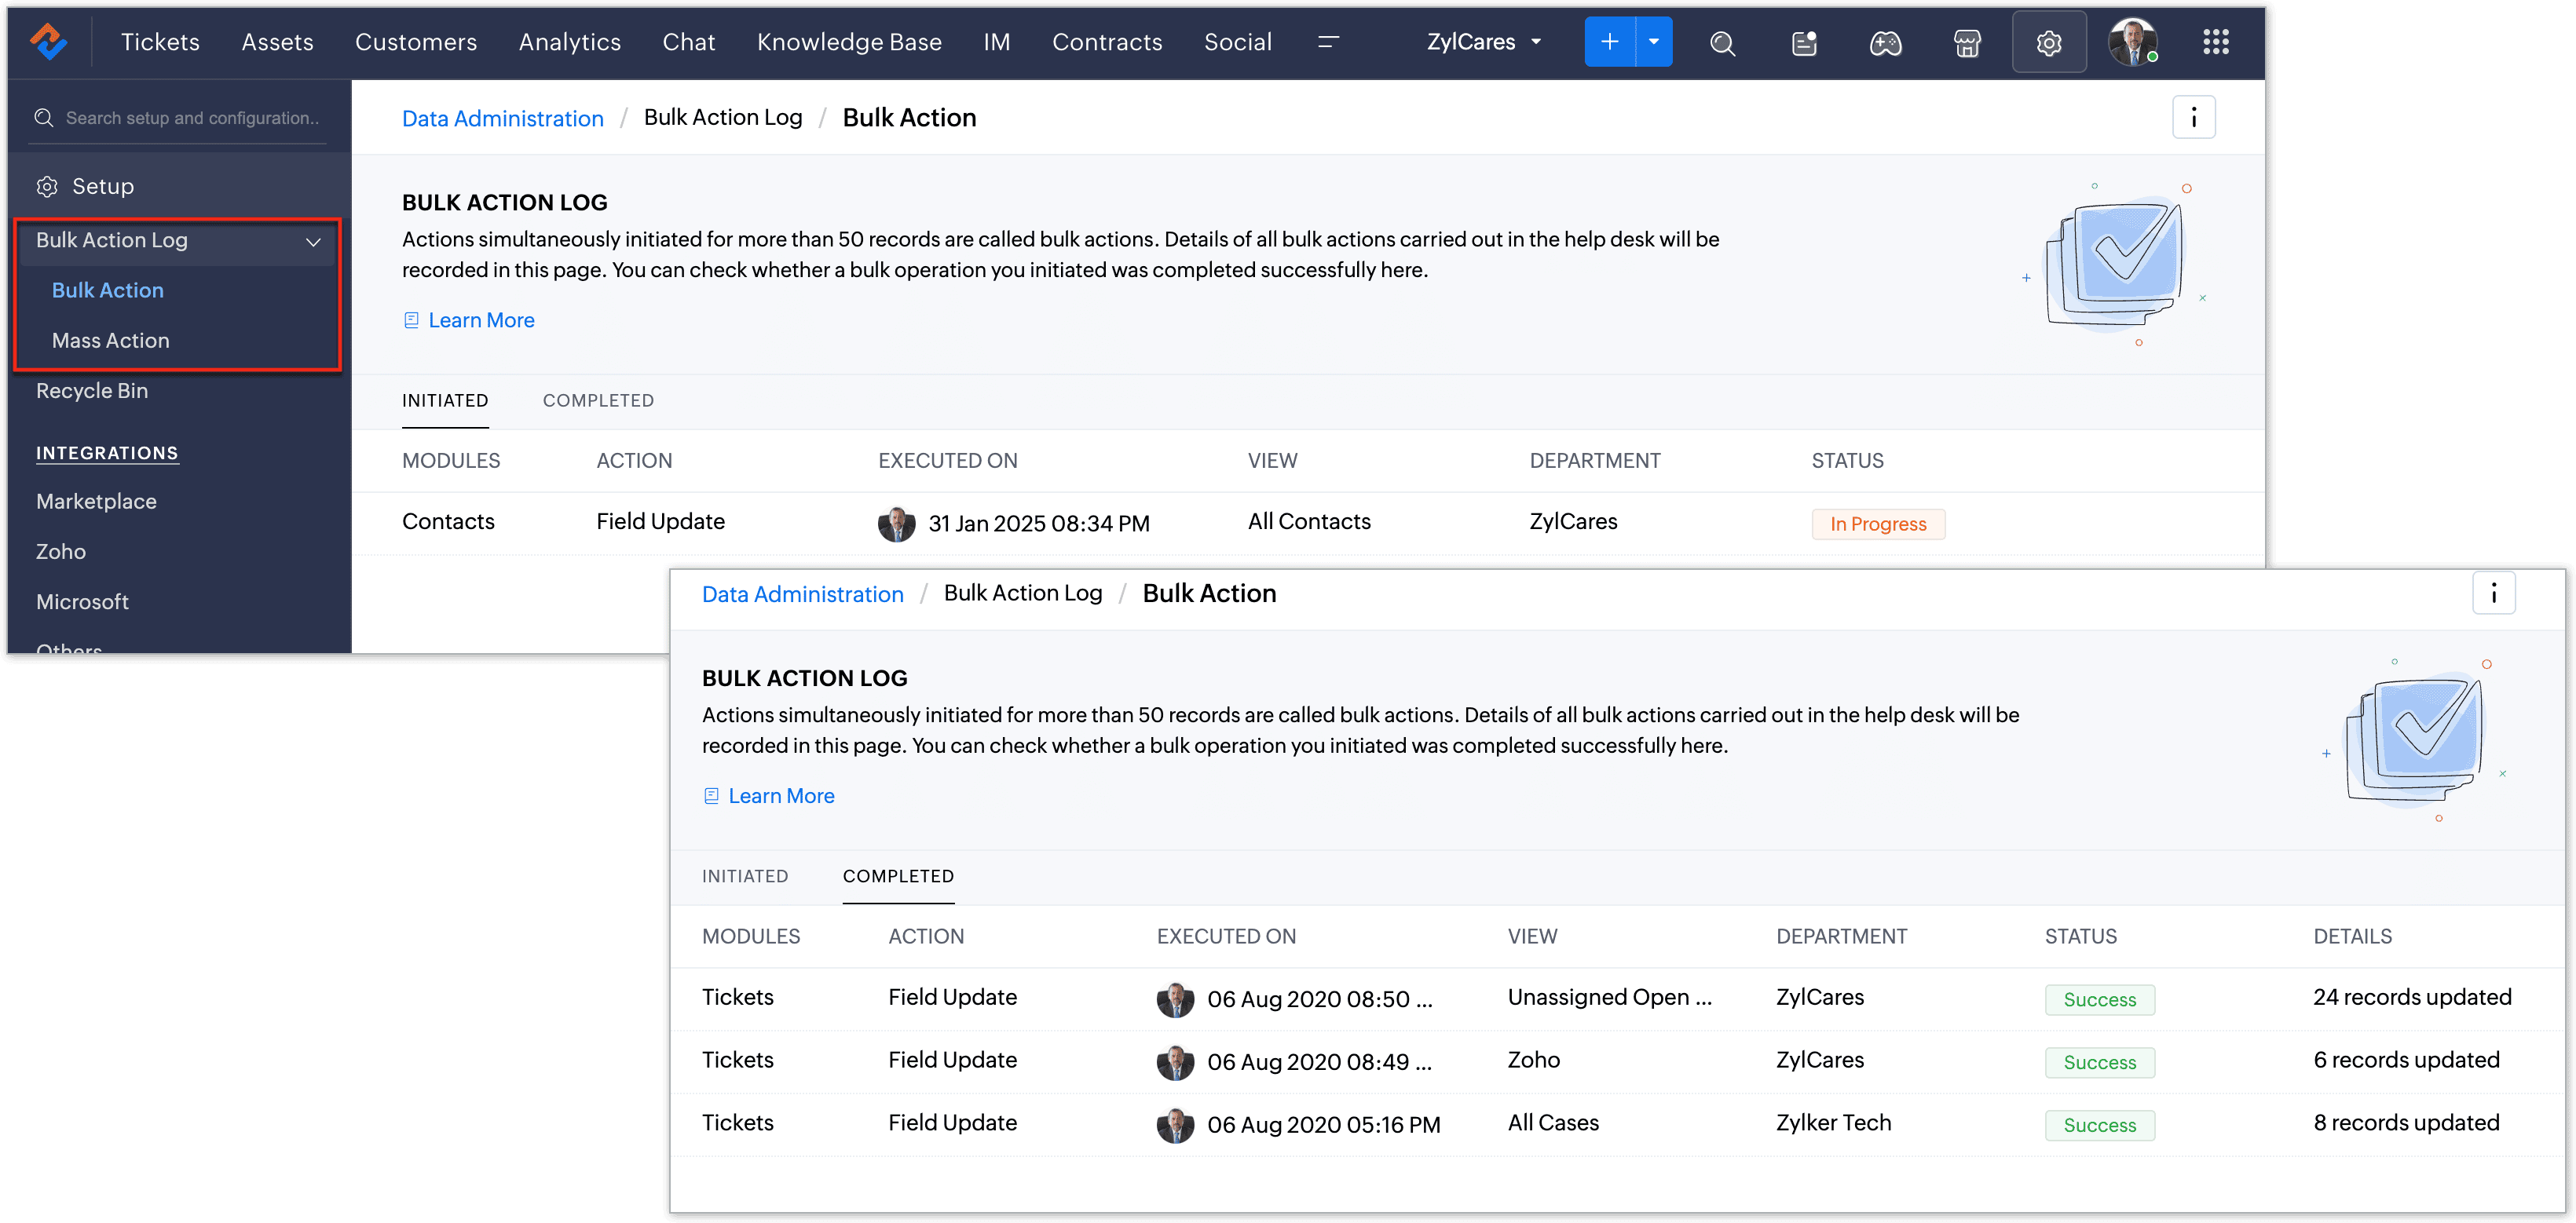
Task: Open the Analytics module tab
Action: click(570, 42)
